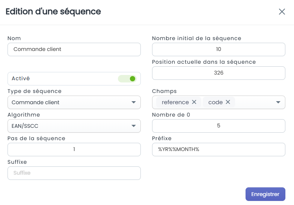
Task: Remove the reference tag from Champs
Action: tap(194, 102)
